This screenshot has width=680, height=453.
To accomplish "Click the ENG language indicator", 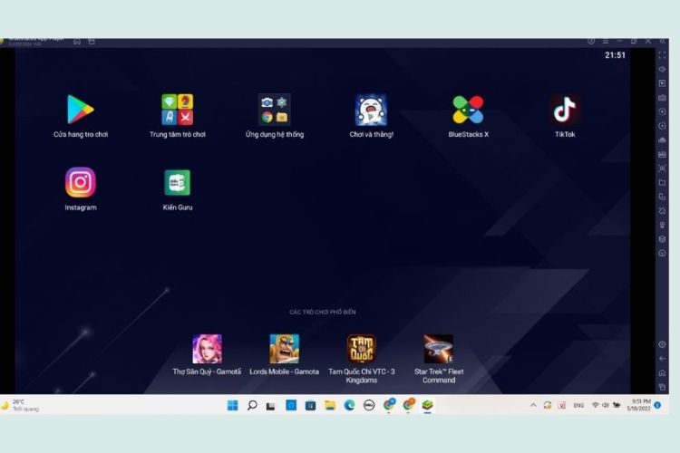I will click(578, 405).
